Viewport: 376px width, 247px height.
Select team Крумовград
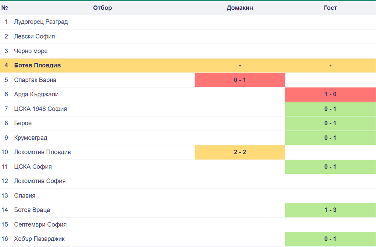31,138
